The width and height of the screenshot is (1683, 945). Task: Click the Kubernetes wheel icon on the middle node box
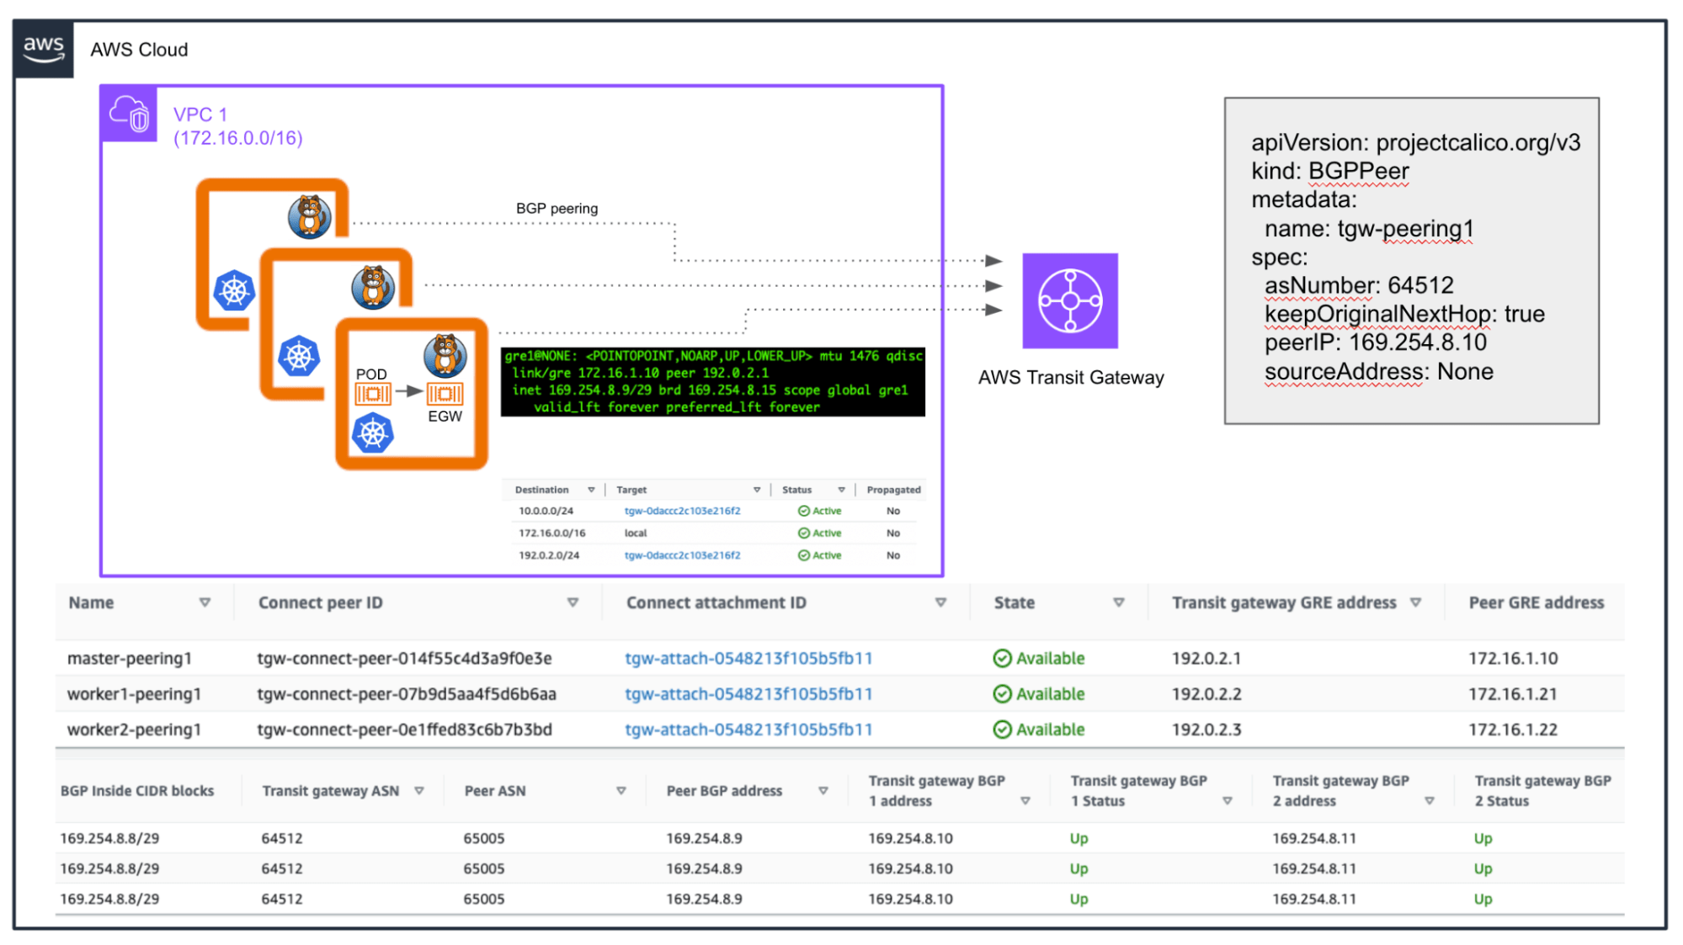point(299,356)
